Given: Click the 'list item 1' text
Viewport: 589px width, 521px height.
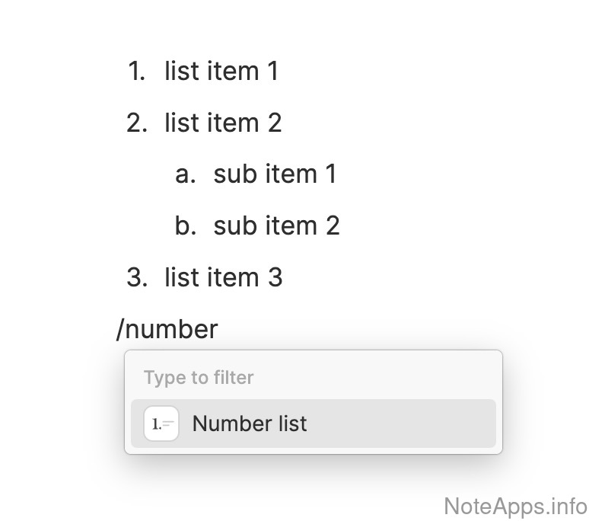Looking at the screenshot, I should pos(221,72).
